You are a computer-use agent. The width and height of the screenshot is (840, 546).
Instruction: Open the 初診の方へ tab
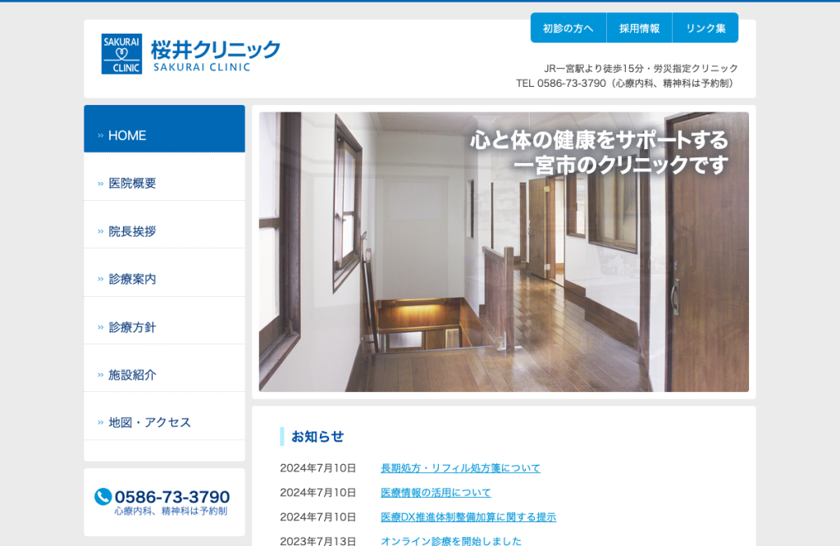(568, 29)
